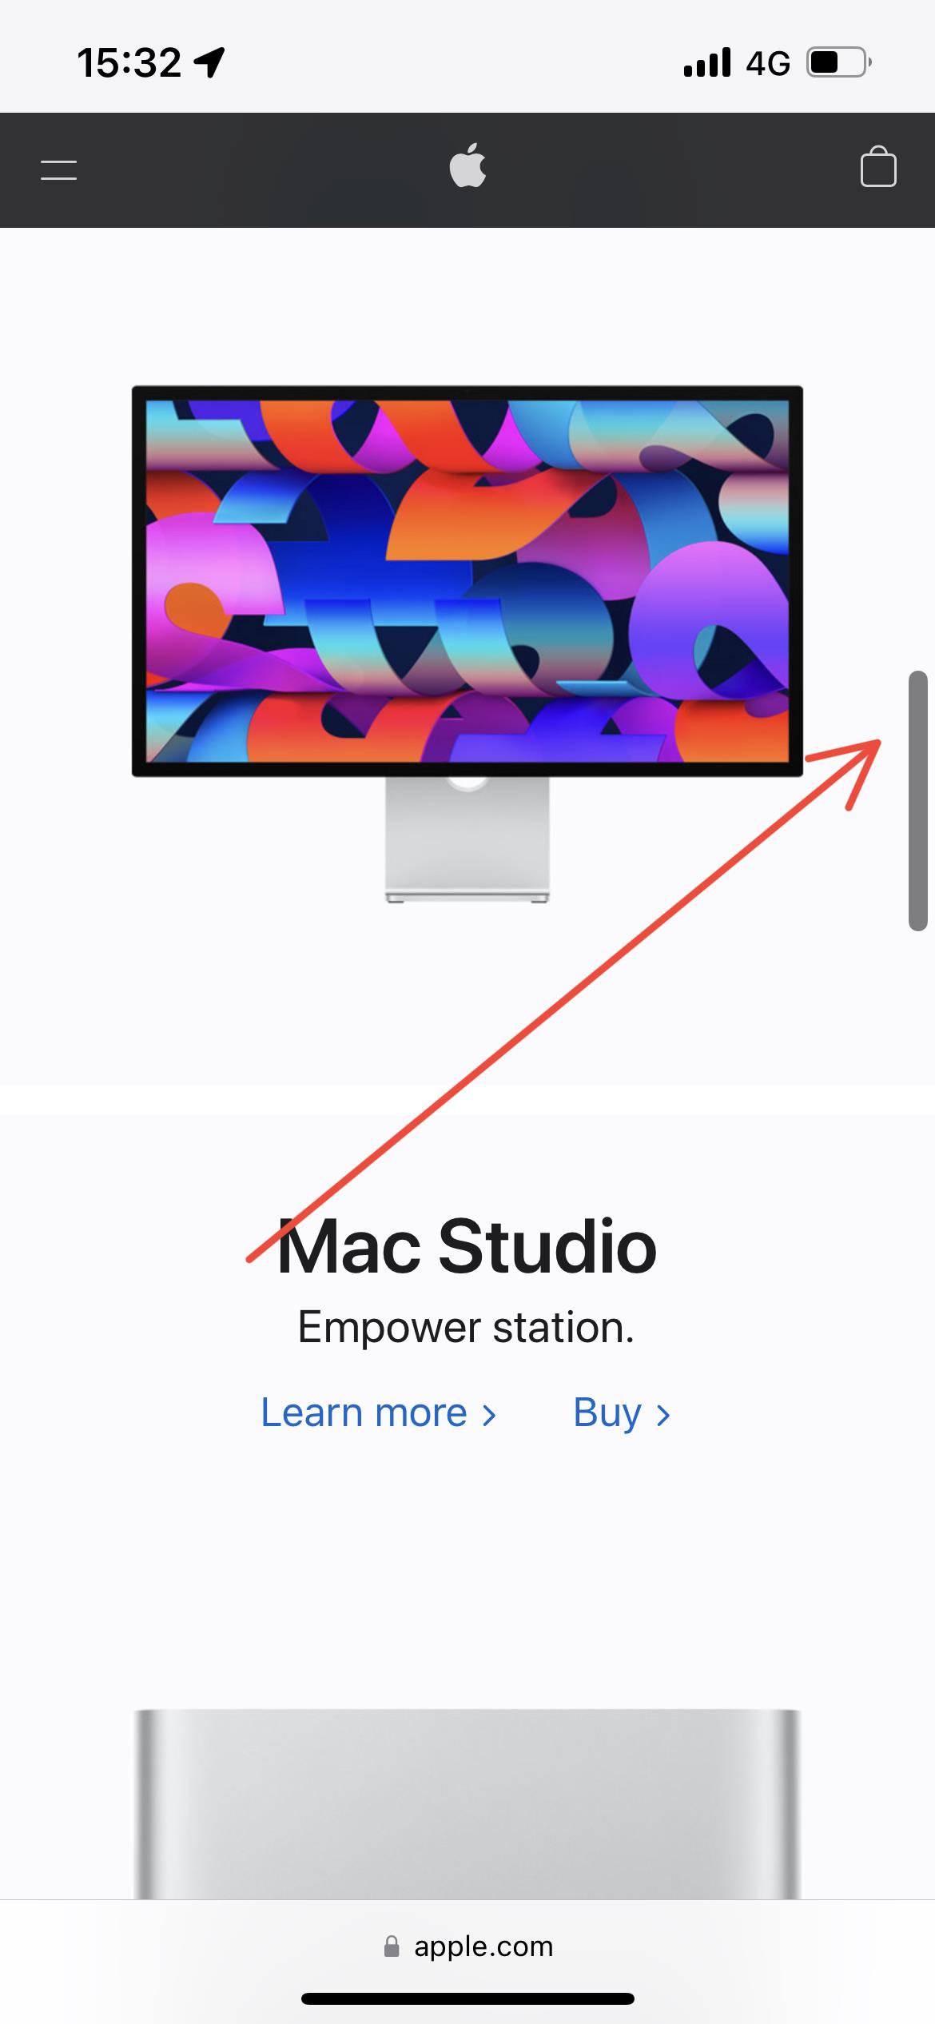935x2024 pixels.
Task: Tap the Apple logo in the header
Action: 467,165
